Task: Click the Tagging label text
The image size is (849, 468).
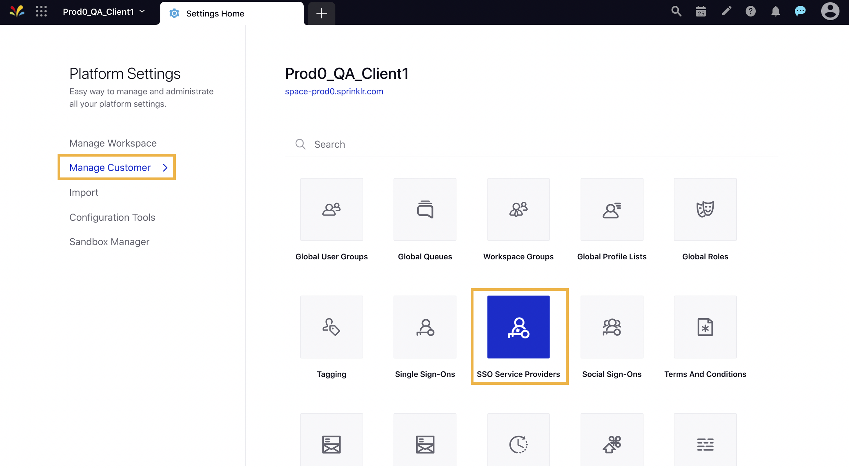Action: [331, 374]
